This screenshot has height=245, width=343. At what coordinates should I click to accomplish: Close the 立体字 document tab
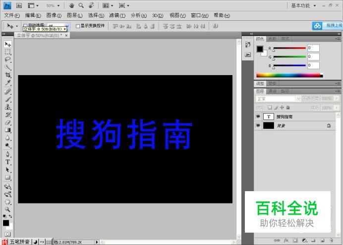pyautogui.click(x=66, y=35)
